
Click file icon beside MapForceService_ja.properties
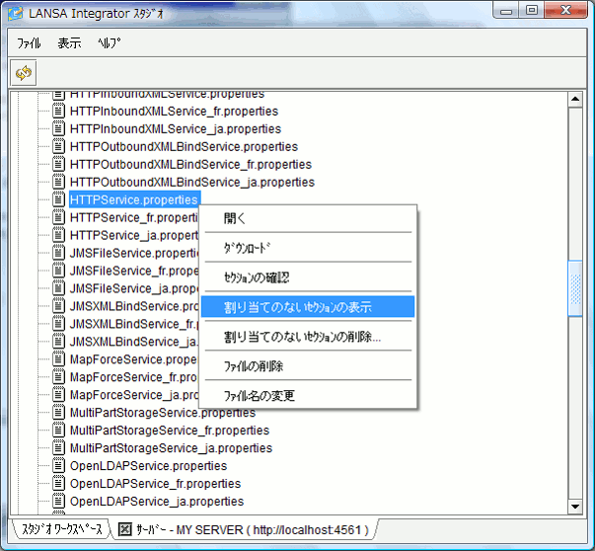coord(58,395)
